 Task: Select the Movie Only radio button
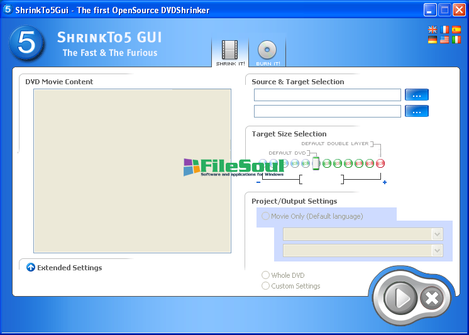coord(266,216)
